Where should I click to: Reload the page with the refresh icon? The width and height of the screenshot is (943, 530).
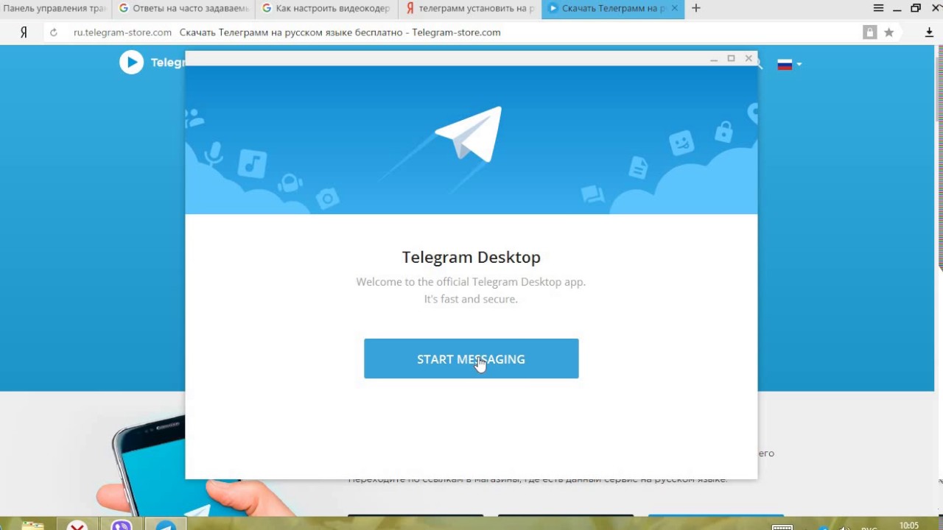tap(53, 32)
